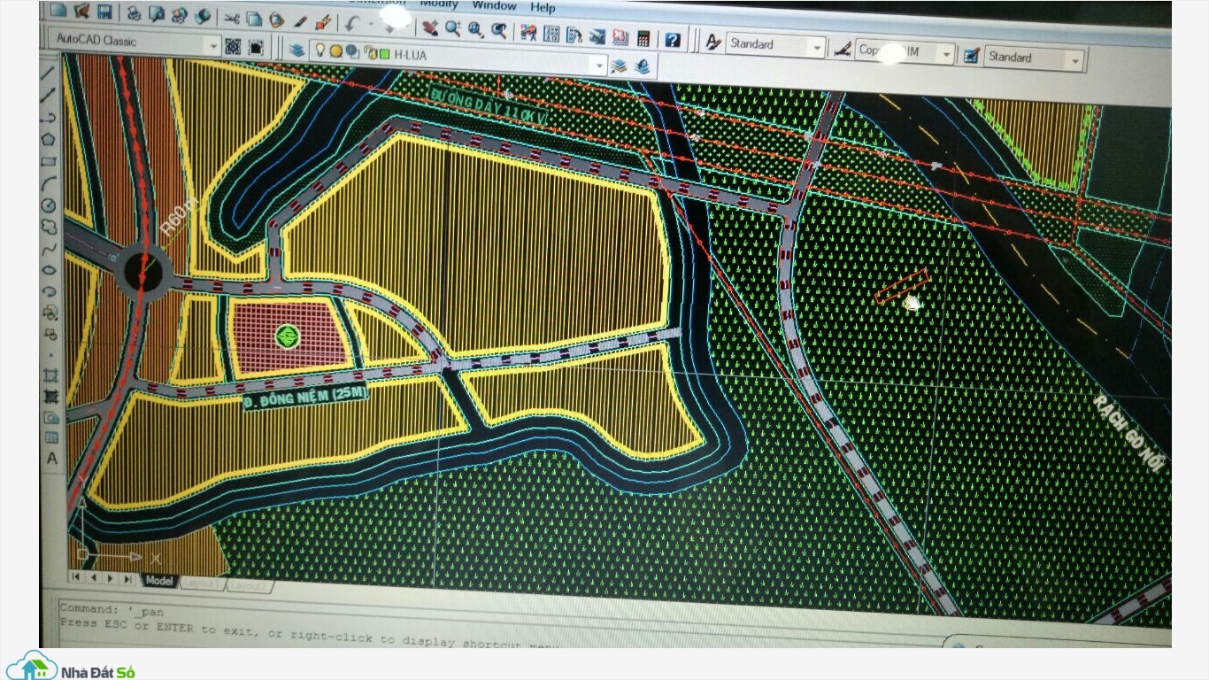The width and height of the screenshot is (1209, 680).
Task: Select the Polygon draw tool
Action: tap(49, 138)
